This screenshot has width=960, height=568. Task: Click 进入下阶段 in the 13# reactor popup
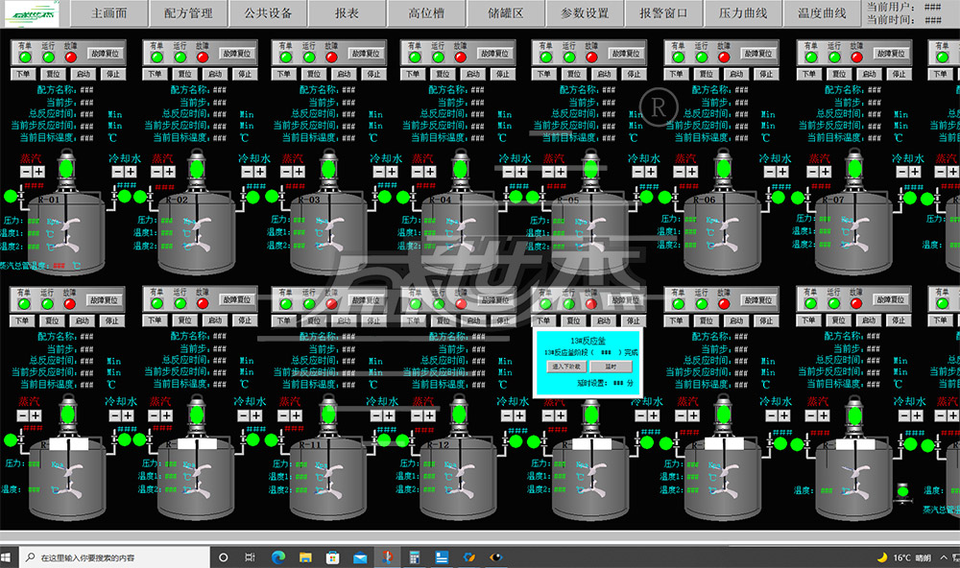(x=564, y=367)
